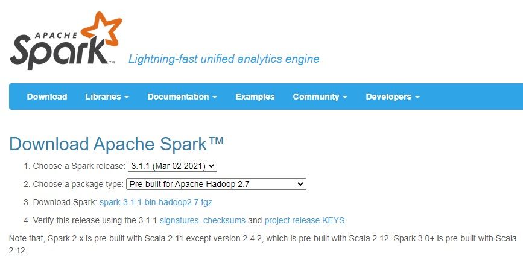The height and width of the screenshot is (260, 523).
Task: Expand the package type dropdown
Action: tap(216, 184)
